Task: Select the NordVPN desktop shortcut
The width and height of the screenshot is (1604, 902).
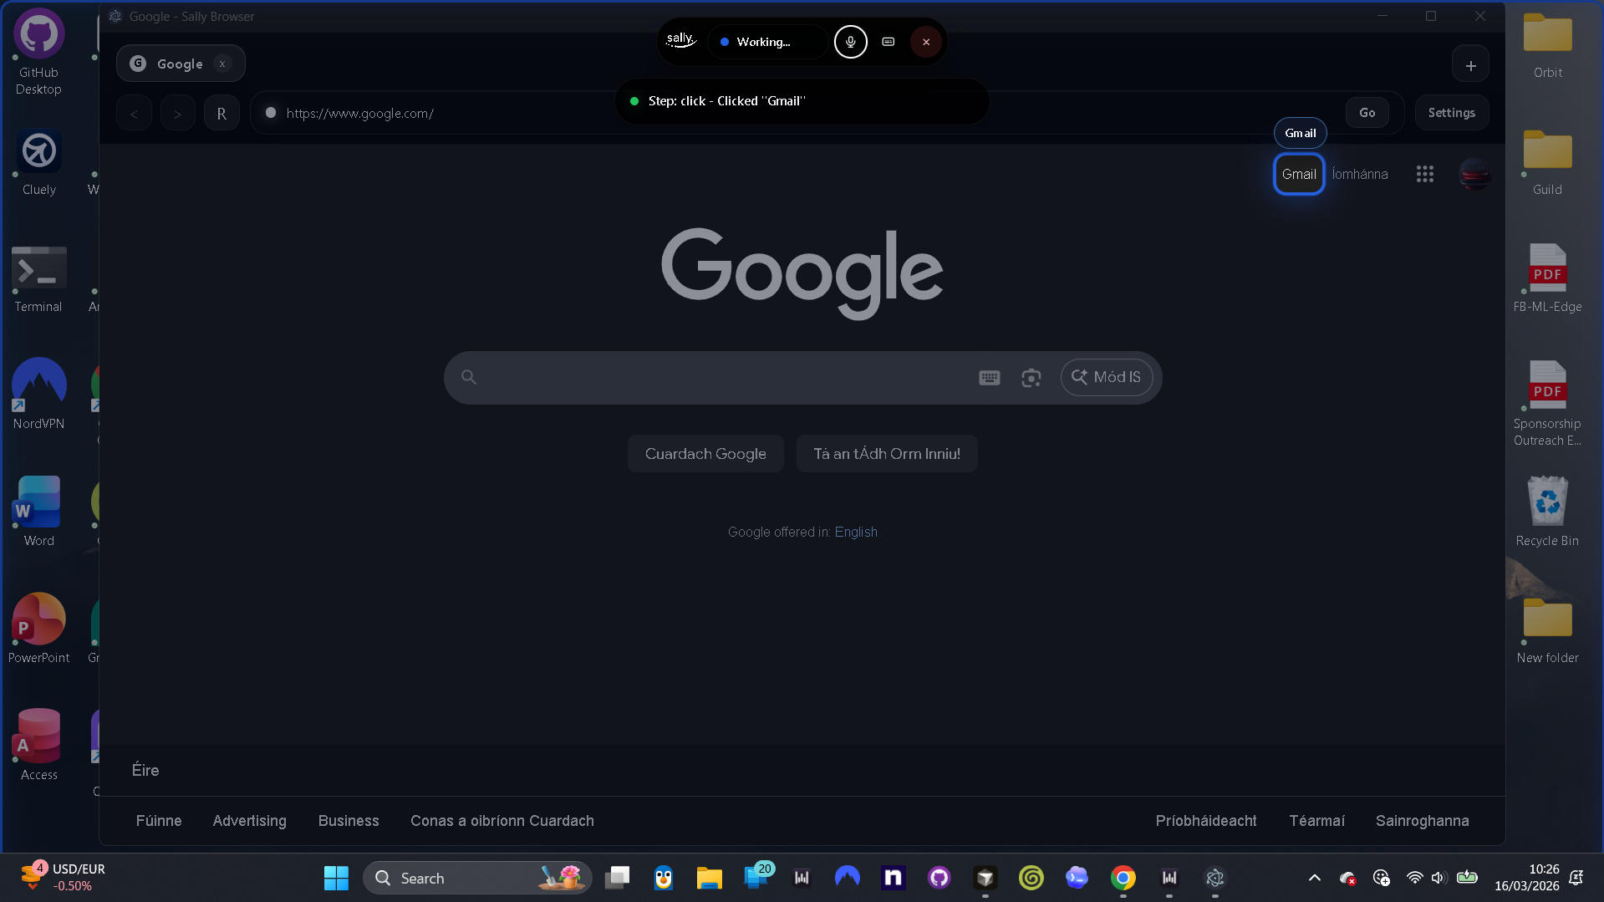Action: pos(38,395)
